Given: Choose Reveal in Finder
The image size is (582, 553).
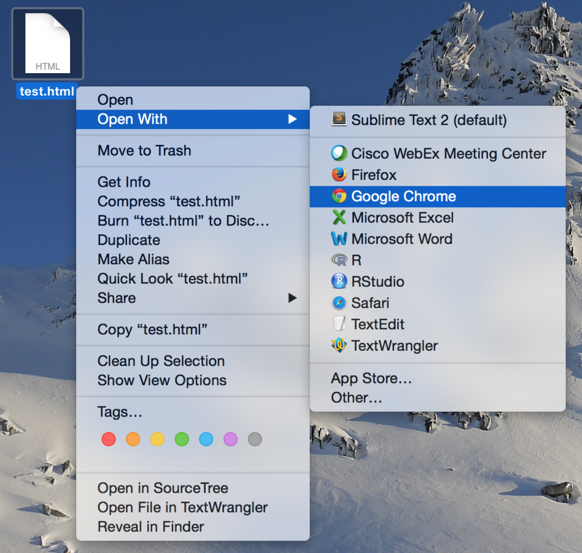Looking at the screenshot, I should tap(193, 527).
